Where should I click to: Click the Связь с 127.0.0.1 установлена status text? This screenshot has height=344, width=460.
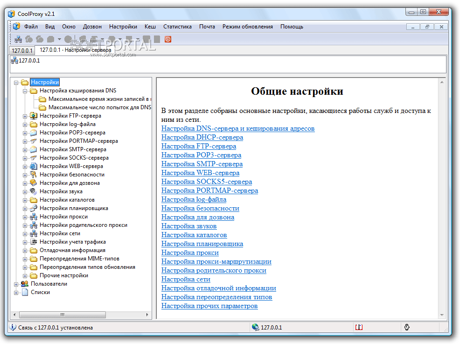56,327
